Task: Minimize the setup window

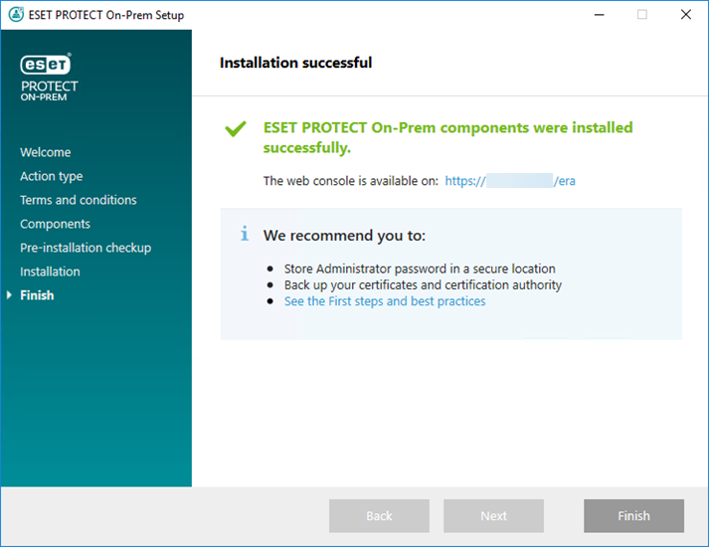Action: 598,15
